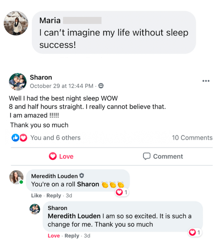Viewport: 214px width, 245px height.
Task: Click the red heart reaction icon on post
Action: click(23, 138)
